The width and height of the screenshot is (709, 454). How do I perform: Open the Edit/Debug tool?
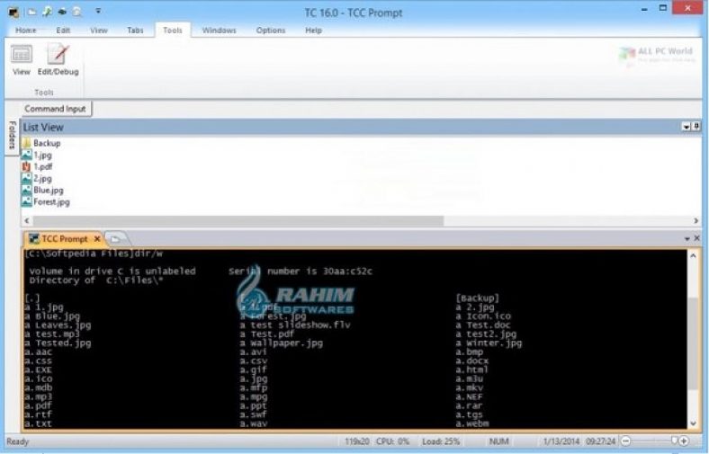point(58,60)
